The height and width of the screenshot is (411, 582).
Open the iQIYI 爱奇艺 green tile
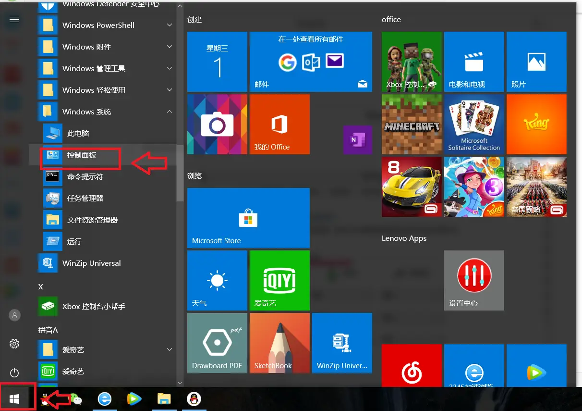pos(279,280)
